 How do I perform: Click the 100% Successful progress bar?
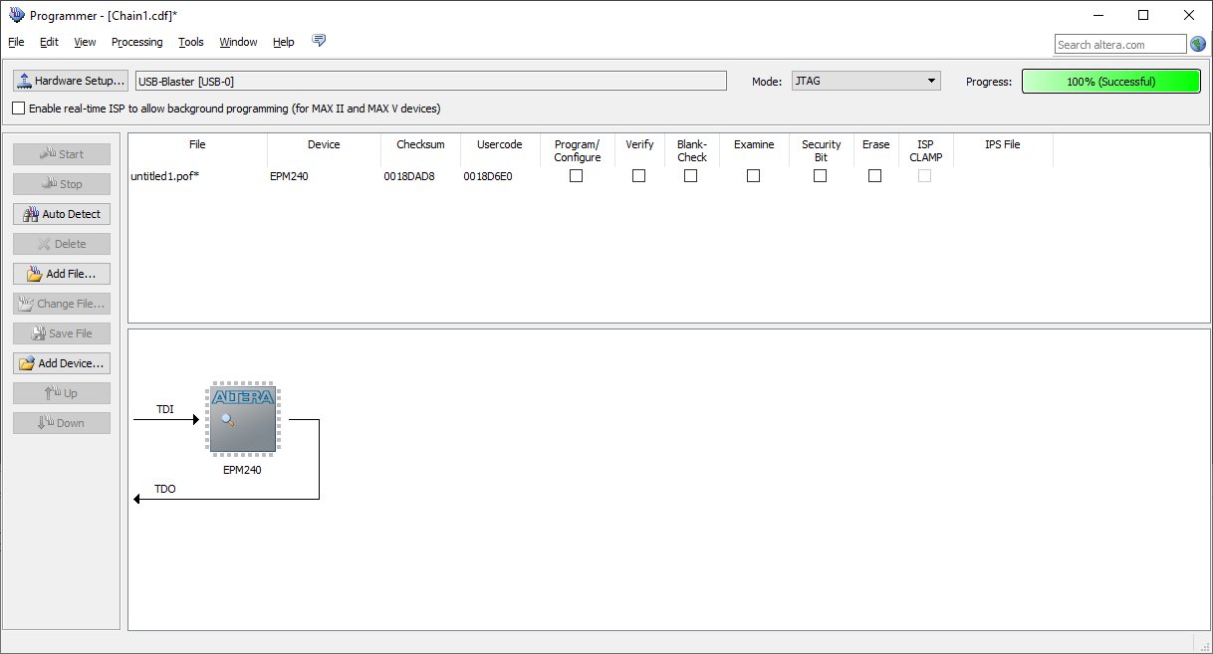(1110, 82)
